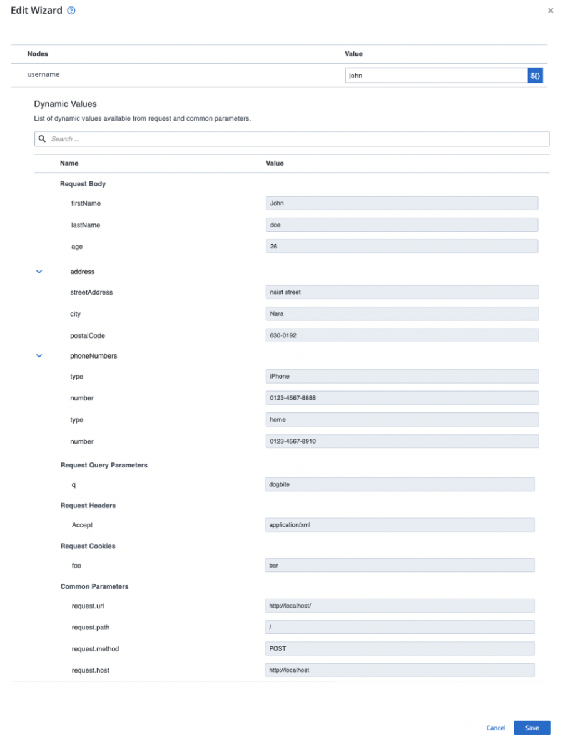Viewport: 563px width, 744px height.
Task: Select the city value Nara
Action: tap(401, 313)
